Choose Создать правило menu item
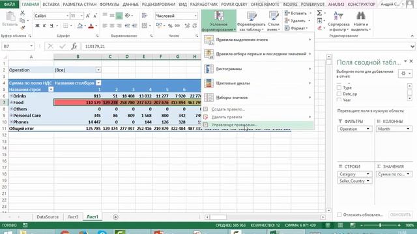Screen dimensions: 417x234 257,109
